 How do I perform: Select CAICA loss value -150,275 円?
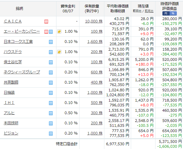(x=171, y=24)
